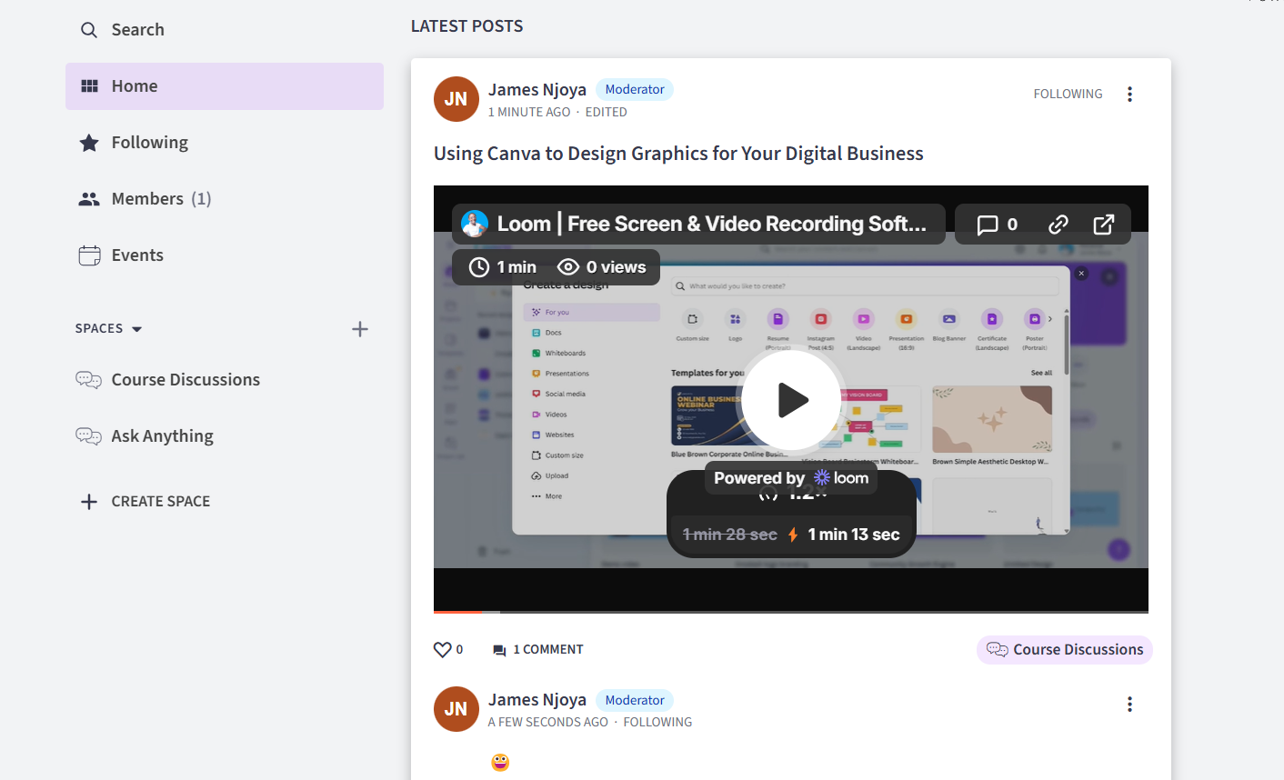Click the Search magnifier icon
Viewport: 1284px width, 780px height.
(x=89, y=30)
